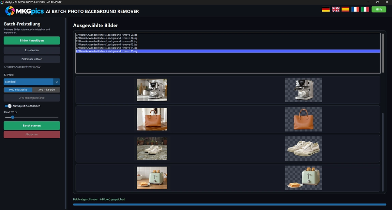Click the Abbrechen cancel button
Screen dimensions: 392x210
32,135
